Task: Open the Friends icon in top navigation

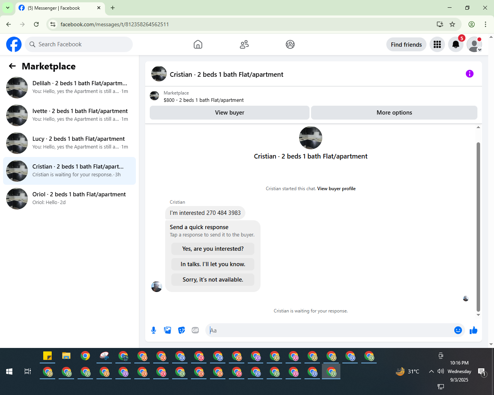Action: click(x=244, y=44)
